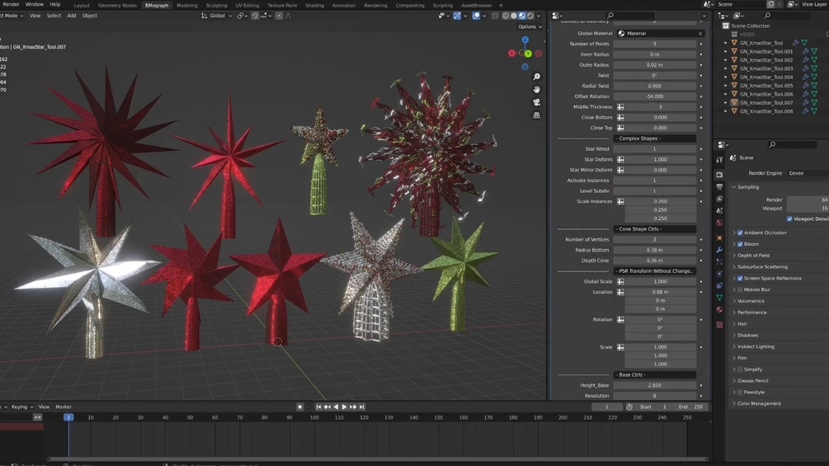The height and width of the screenshot is (466, 829).
Task: Open the Modifier properties wrench icon
Action: 719,250
